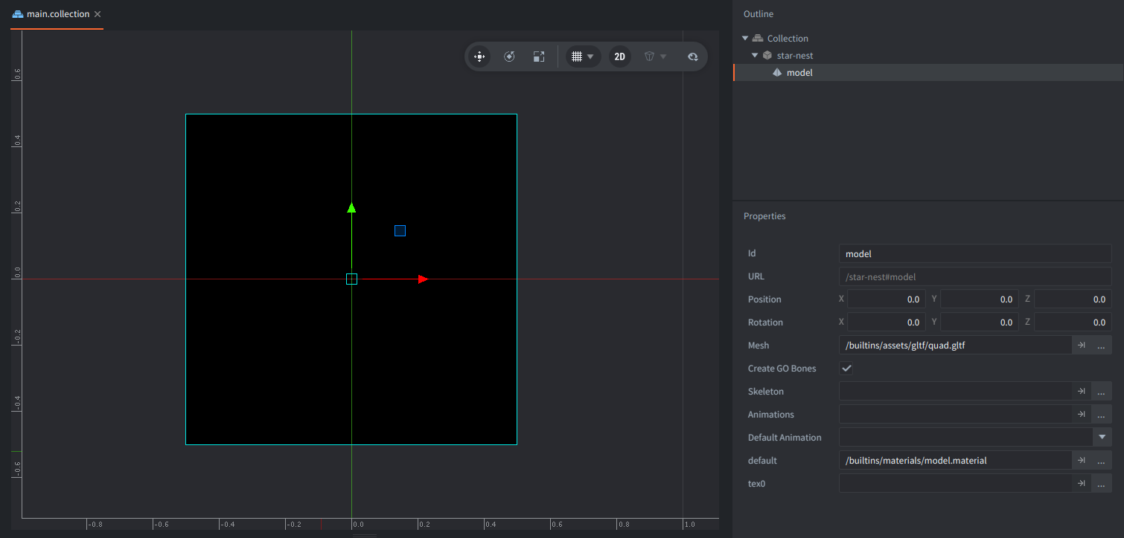Image resolution: width=1124 pixels, height=538 pixels.
Task: Open the Mesh resource with arrow icon
Action: (x=1082, y=346)
